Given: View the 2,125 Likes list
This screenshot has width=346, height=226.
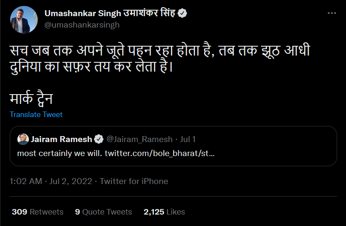Looking at the screenshot, I should click(x=164, y=212).
